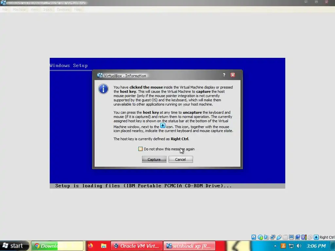Open file explorer folder taskbar icon
This screenshot has height=251, width=335.
click(x=104, y=246)
